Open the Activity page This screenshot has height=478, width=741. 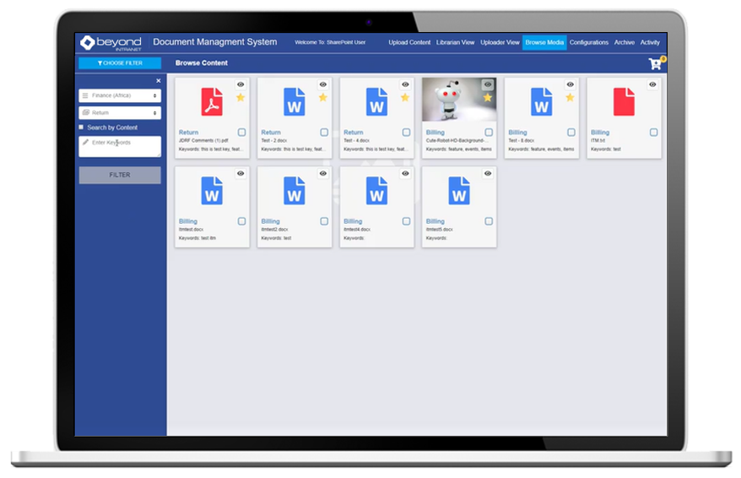click(x=650, y=42)
